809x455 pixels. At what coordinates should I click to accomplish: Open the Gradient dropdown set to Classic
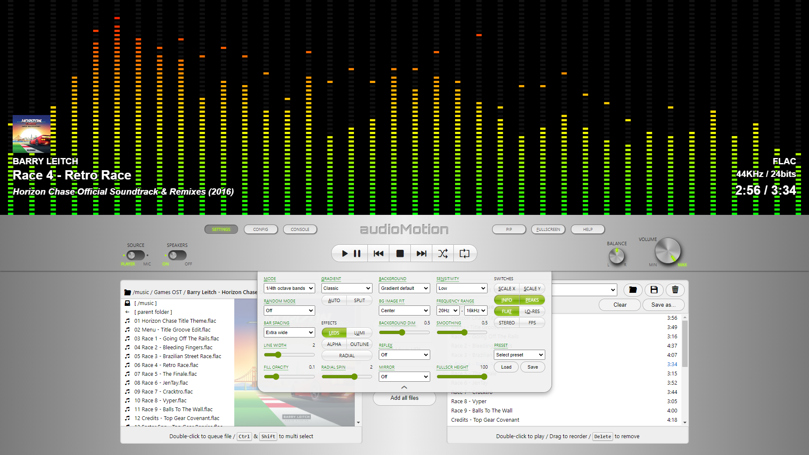(346, 288)
